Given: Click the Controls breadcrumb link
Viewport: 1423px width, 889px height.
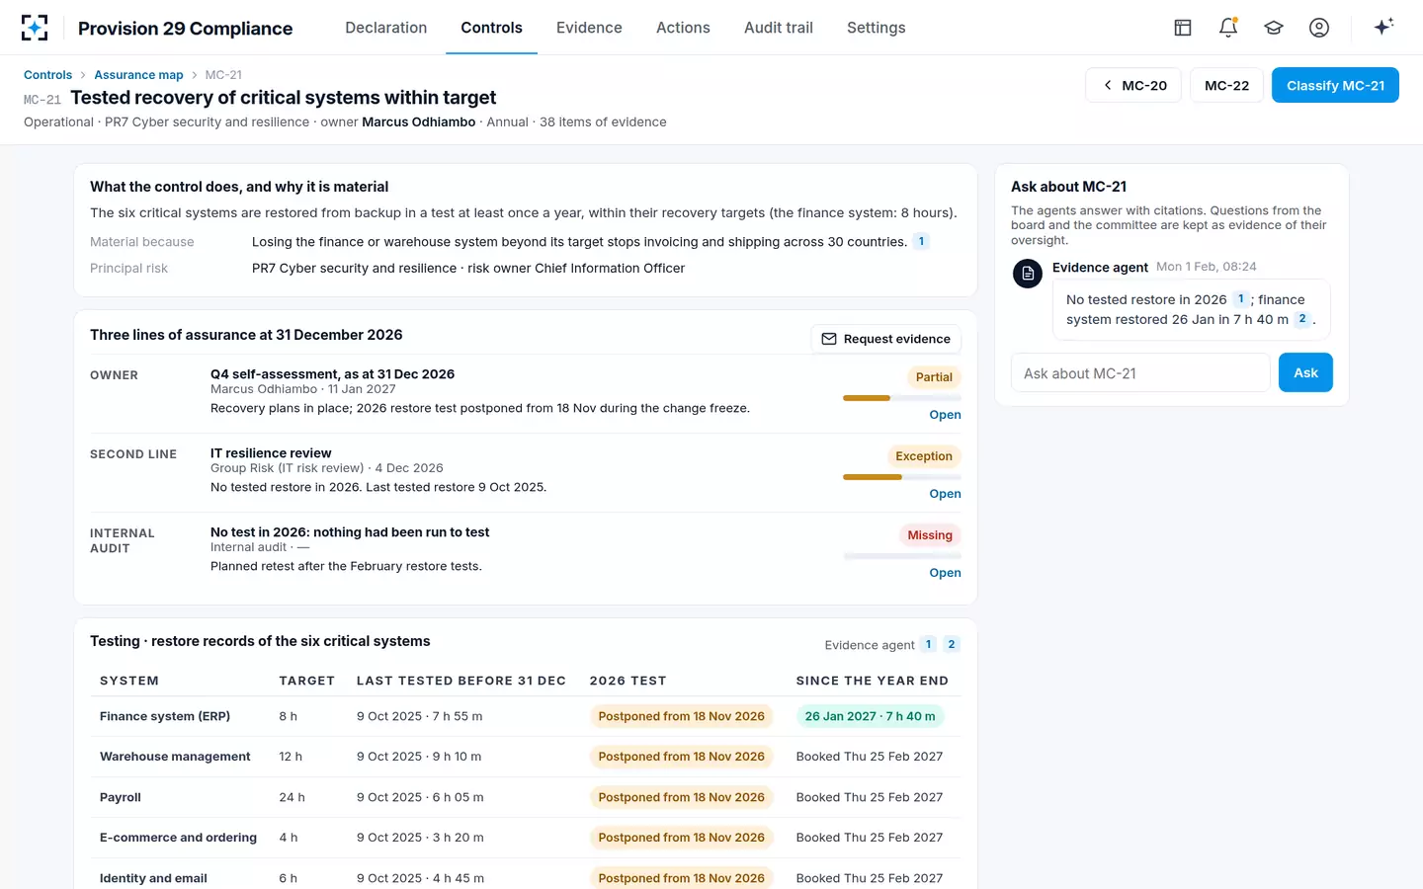Looking at the screenshot, I should pos(47,75).
